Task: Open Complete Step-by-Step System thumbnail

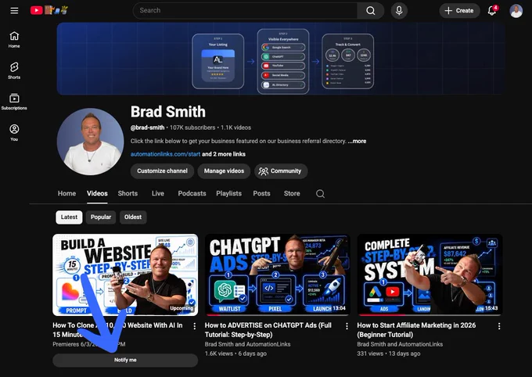Action: point(430,275)
